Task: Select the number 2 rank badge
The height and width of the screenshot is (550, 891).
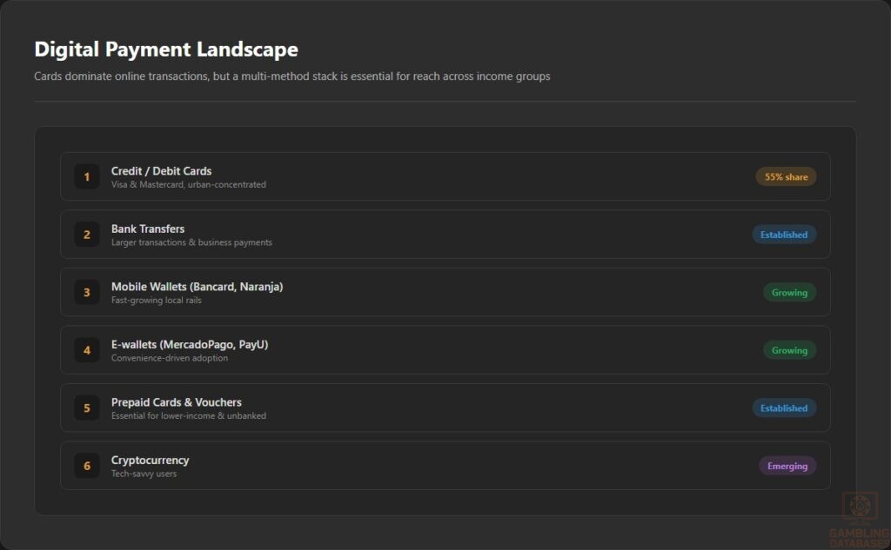Action: [87, 235]
